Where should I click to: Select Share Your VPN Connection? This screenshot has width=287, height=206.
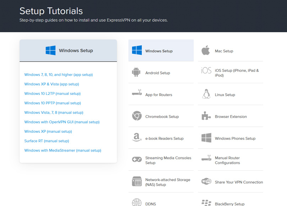[231, 182]
